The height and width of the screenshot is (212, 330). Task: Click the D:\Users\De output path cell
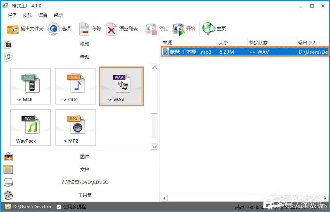point(313,52)
